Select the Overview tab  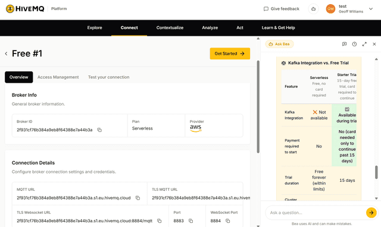tap(18, 77)
